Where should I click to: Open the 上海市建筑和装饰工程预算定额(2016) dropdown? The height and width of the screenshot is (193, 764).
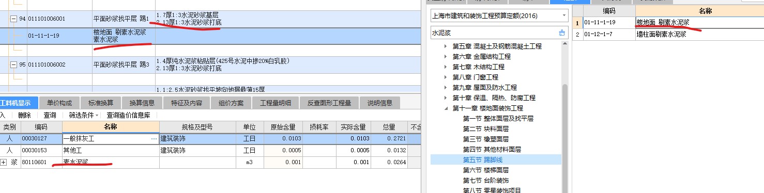click(564, 16)
